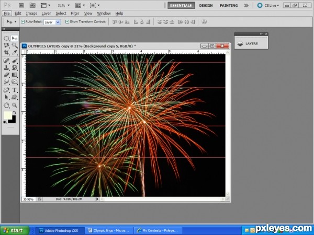
Task: Select the Gradient tool
Action: click(x=15, y=75)
